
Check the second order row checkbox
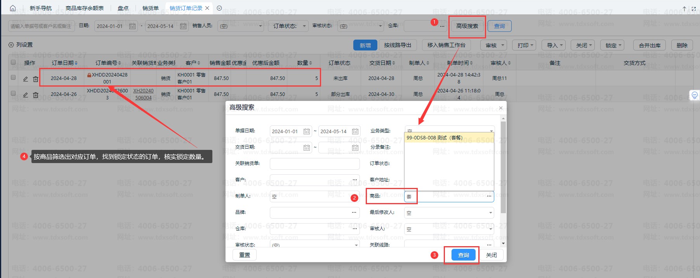pos(13,94)
